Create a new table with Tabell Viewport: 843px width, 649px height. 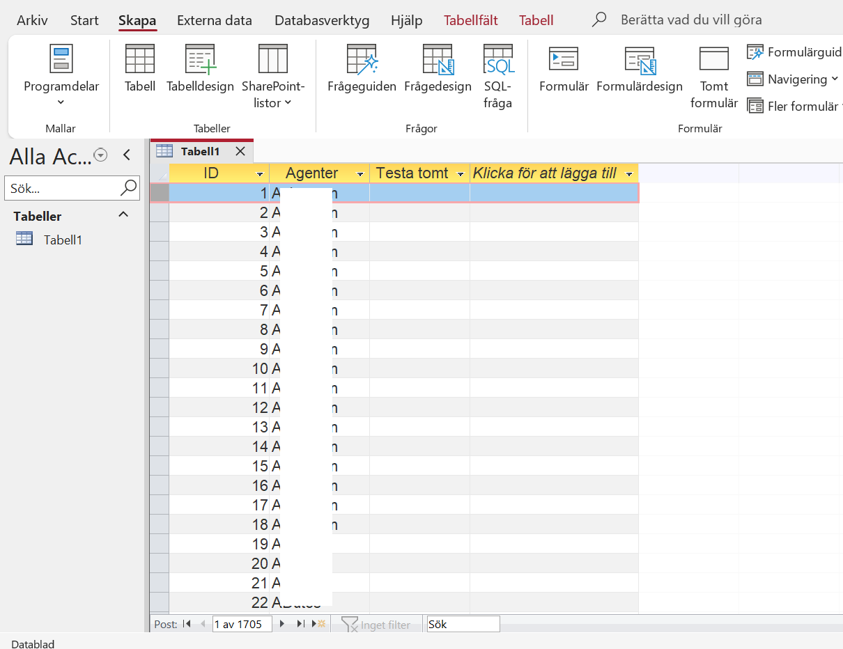pos(140,68)
